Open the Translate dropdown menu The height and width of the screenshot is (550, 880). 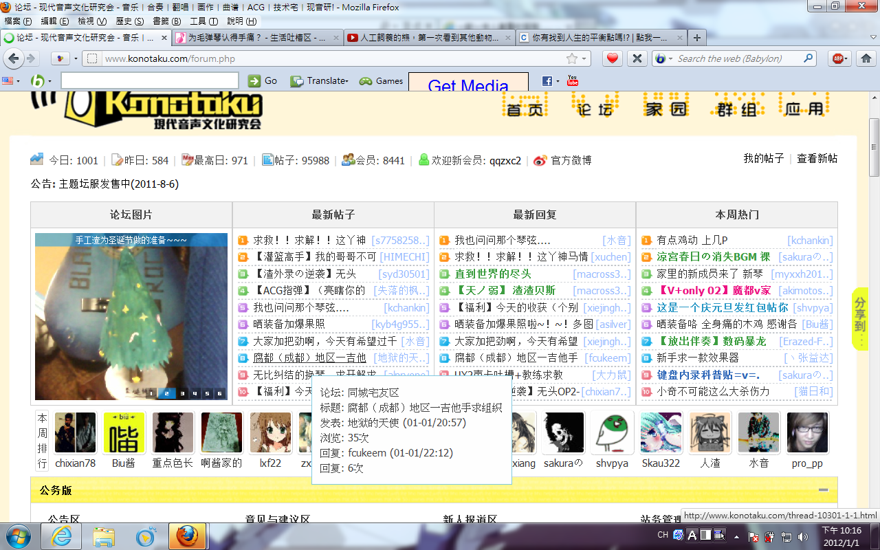[x=320, y=81]
